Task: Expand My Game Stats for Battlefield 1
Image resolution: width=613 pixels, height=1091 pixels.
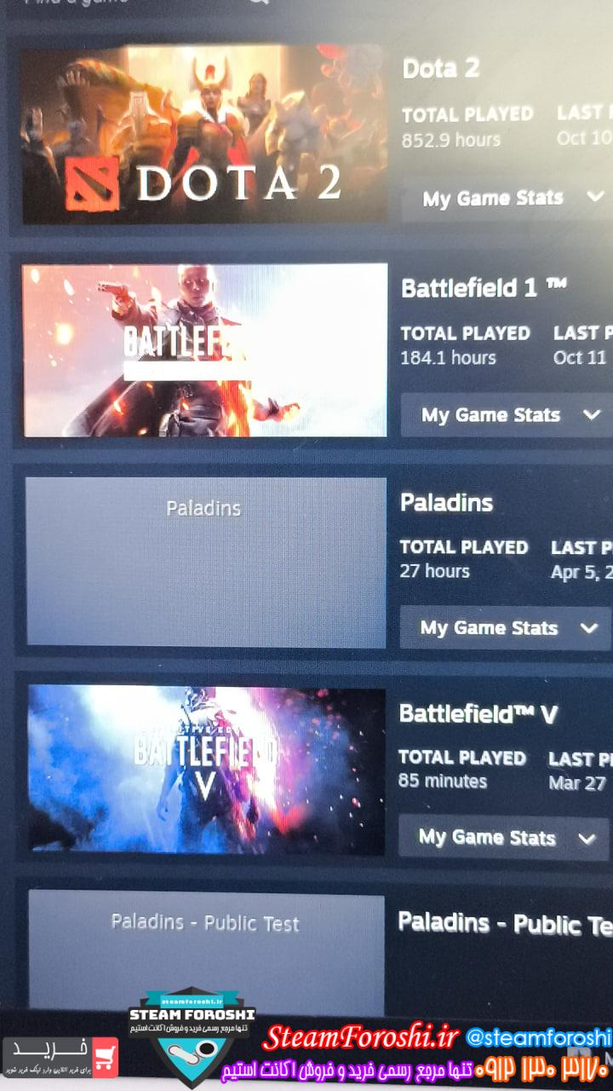Action: pyautogui.click(x=506, y=415)
